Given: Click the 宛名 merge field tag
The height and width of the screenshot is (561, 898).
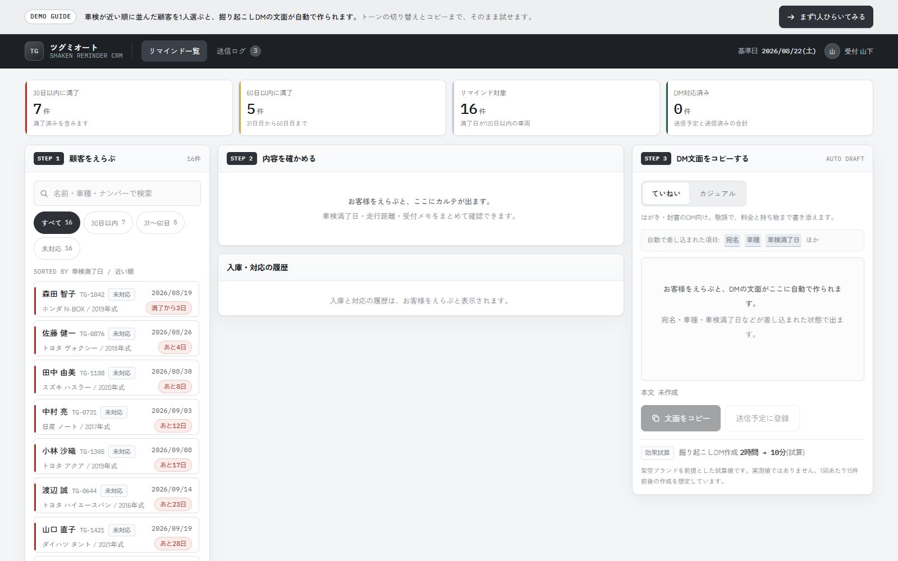Looking at the screenshot, I should [x=732, y=240].
